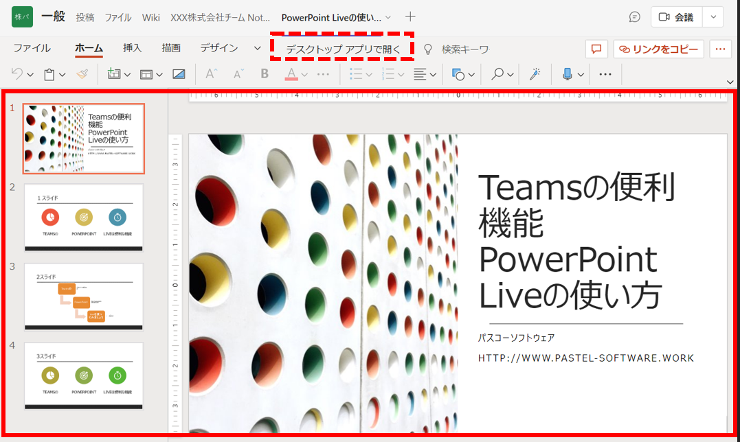Add a New Slide icon
The height and width of the screenshot is (442, 740).
pos(114,73)
